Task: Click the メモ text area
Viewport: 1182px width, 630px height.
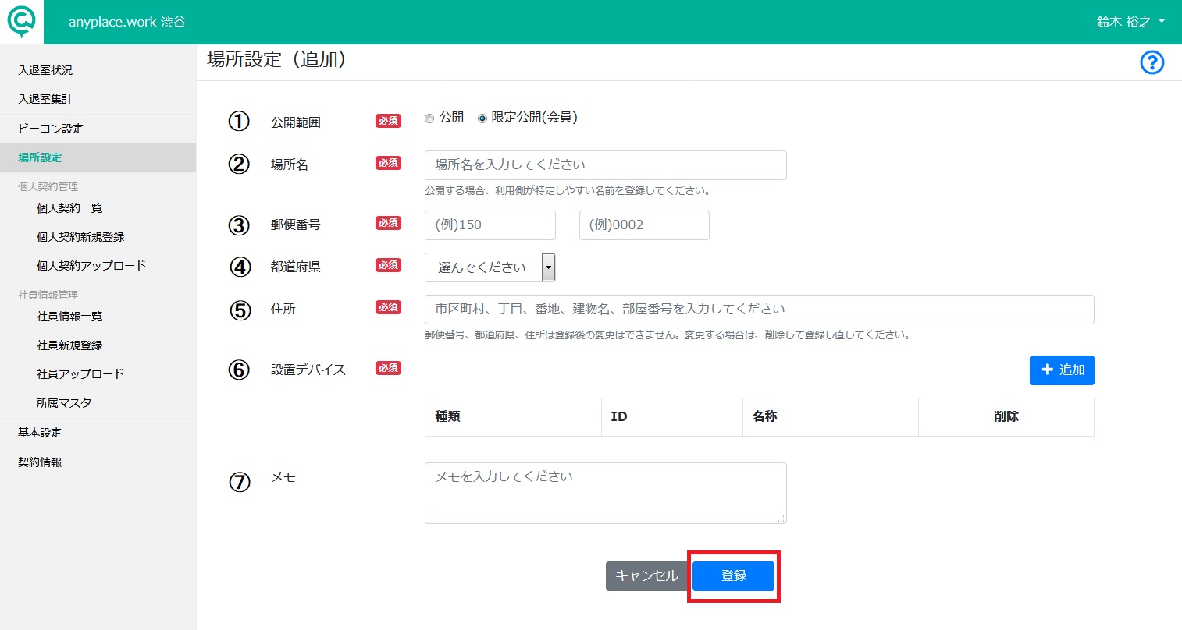Action: point(606,493)
